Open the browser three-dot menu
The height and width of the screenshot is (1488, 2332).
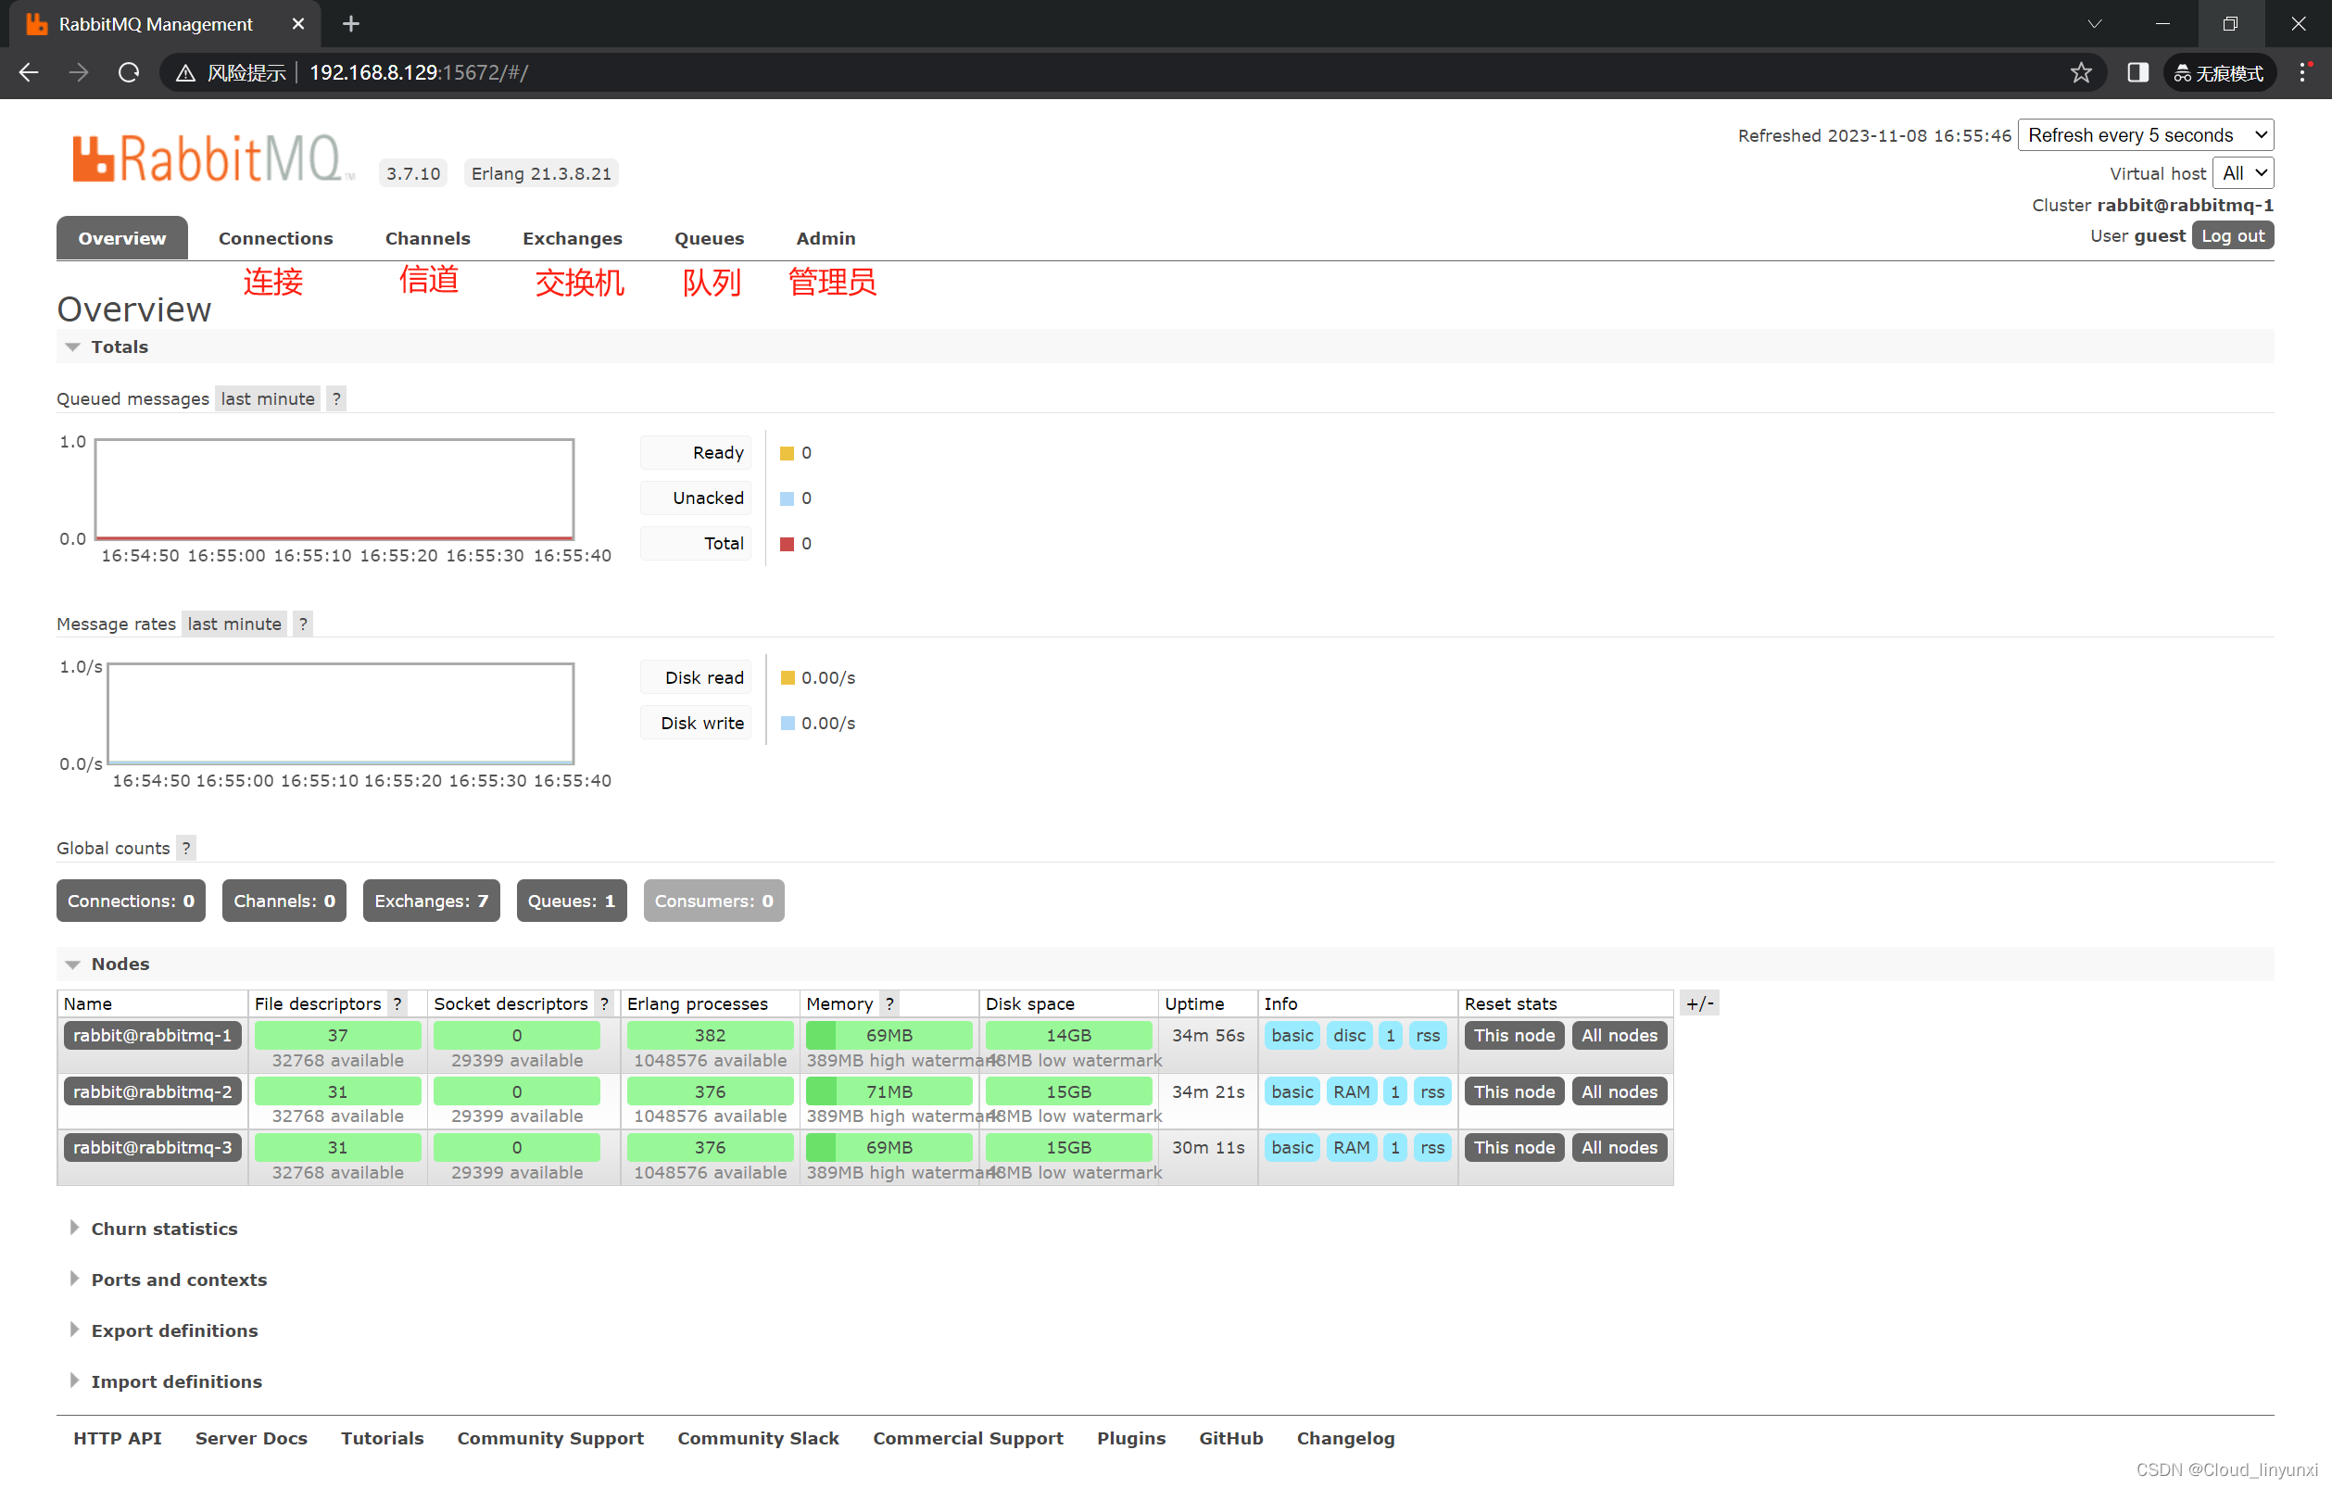pyautogui.click(x=2304, y=72)
